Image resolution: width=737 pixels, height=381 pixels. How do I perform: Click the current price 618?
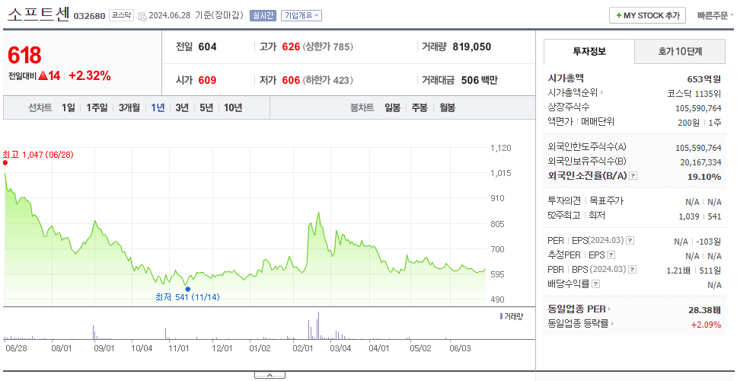coord(24,56)
